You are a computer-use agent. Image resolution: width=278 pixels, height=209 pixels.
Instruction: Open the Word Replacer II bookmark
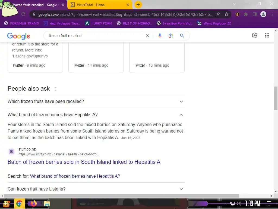[x=214, y=23]
